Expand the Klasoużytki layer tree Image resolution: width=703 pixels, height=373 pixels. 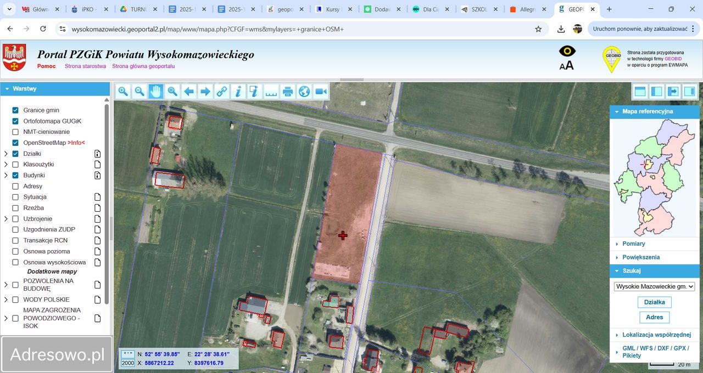[6, 165]
